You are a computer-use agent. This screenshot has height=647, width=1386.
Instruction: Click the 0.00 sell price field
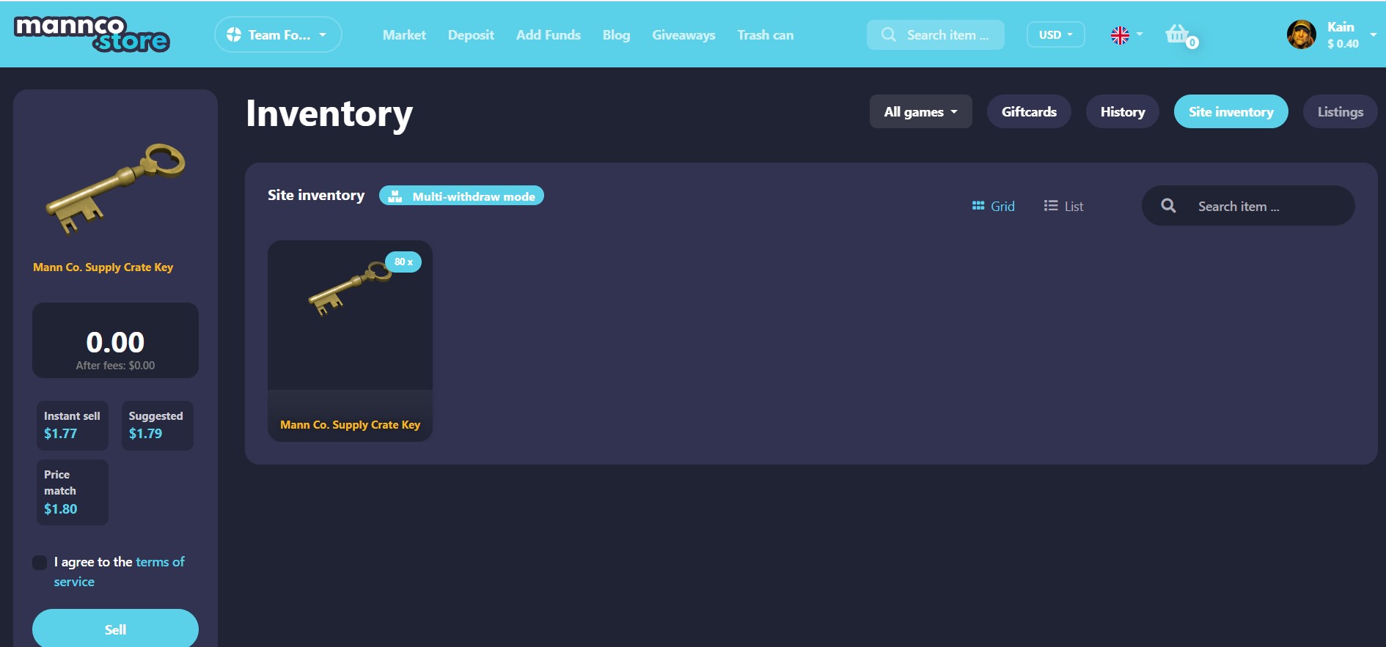pyautogui.click(x=115, y=341)
